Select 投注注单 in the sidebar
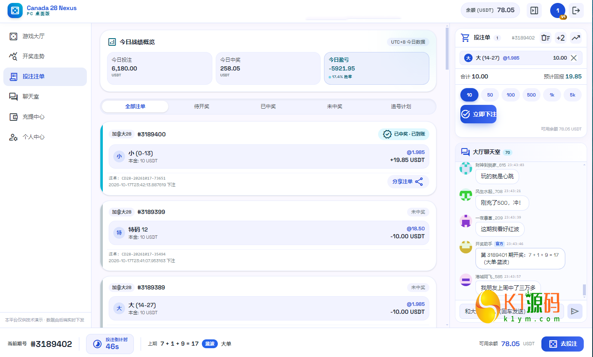Screen dimensions: 593x357 (45, 76)
